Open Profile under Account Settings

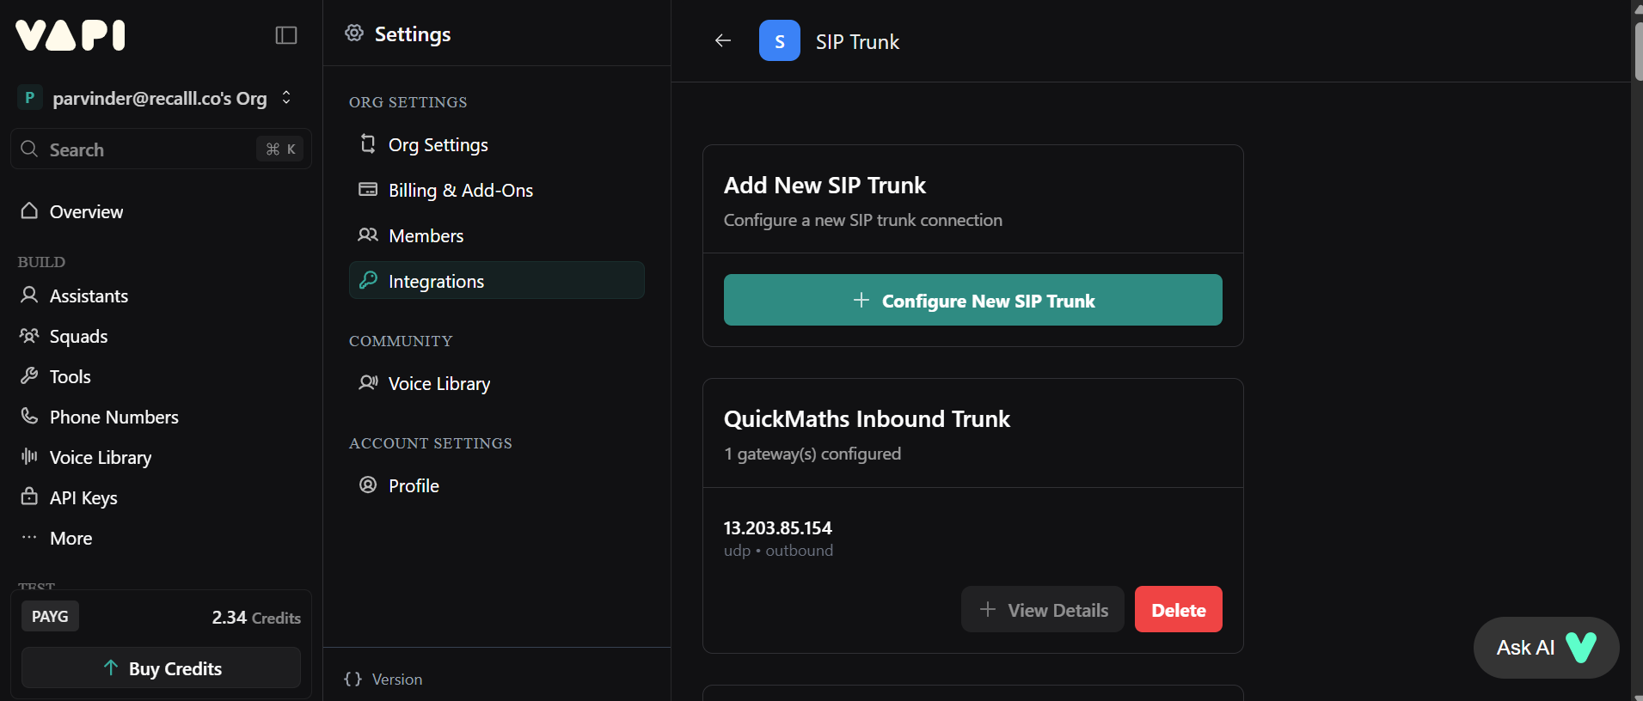pos(496,485)
